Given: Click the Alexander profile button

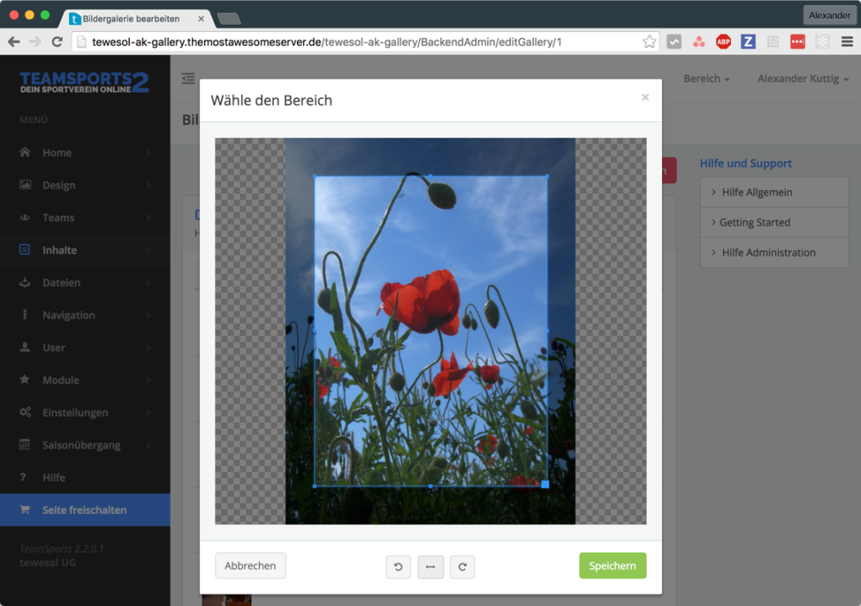Looking at the screenshot, I should click(829, 15).
